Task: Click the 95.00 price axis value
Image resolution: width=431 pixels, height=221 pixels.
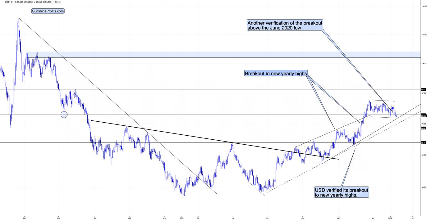Action: (x=424, y=124)
